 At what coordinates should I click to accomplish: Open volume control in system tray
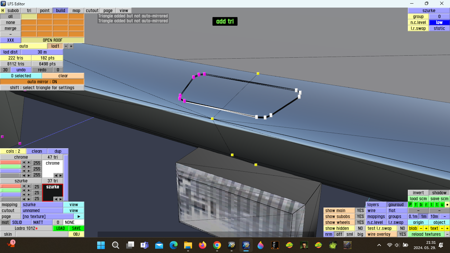click(397, 245)
